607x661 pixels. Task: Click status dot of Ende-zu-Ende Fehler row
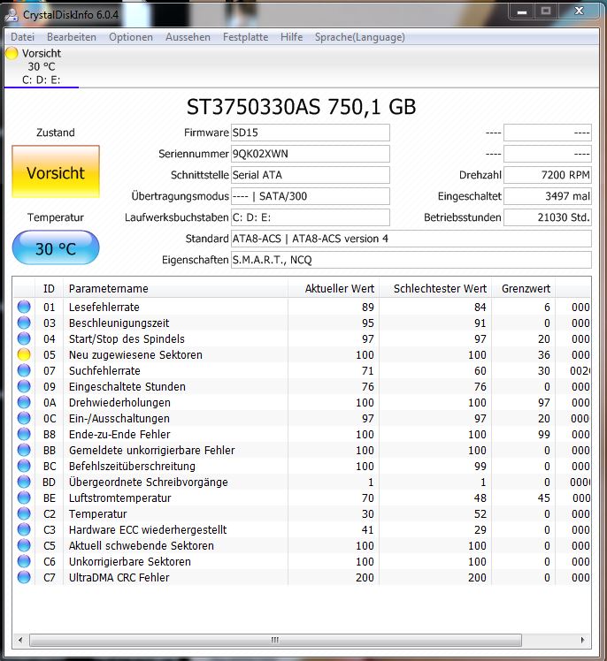(x=24, y=434)
